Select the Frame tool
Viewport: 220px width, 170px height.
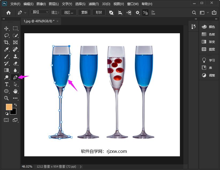[15, 42]
